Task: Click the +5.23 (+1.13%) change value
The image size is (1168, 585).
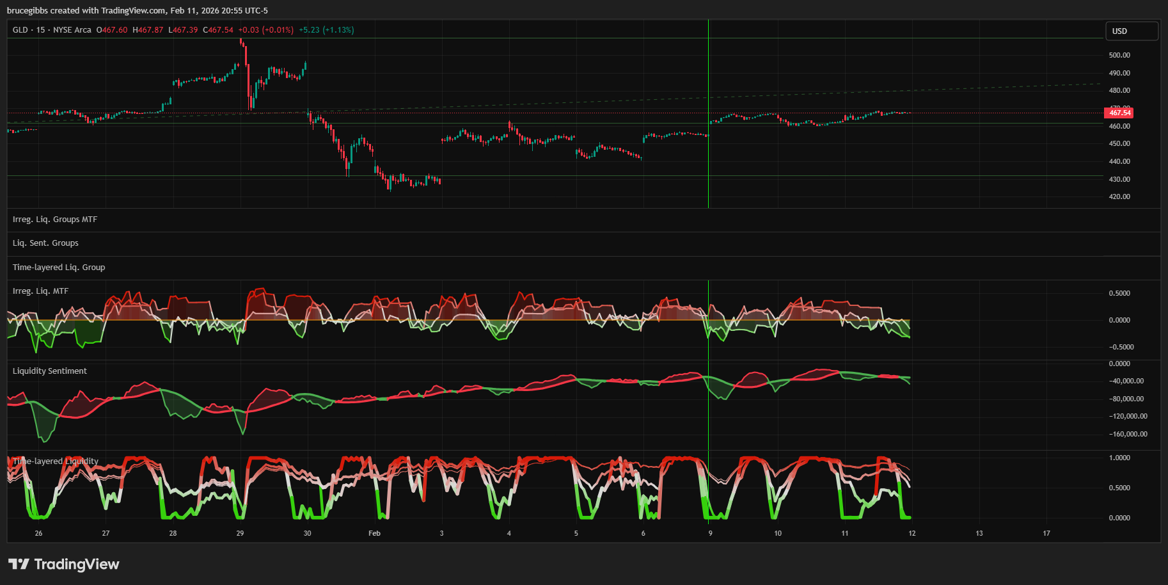Action: [326, 30]
